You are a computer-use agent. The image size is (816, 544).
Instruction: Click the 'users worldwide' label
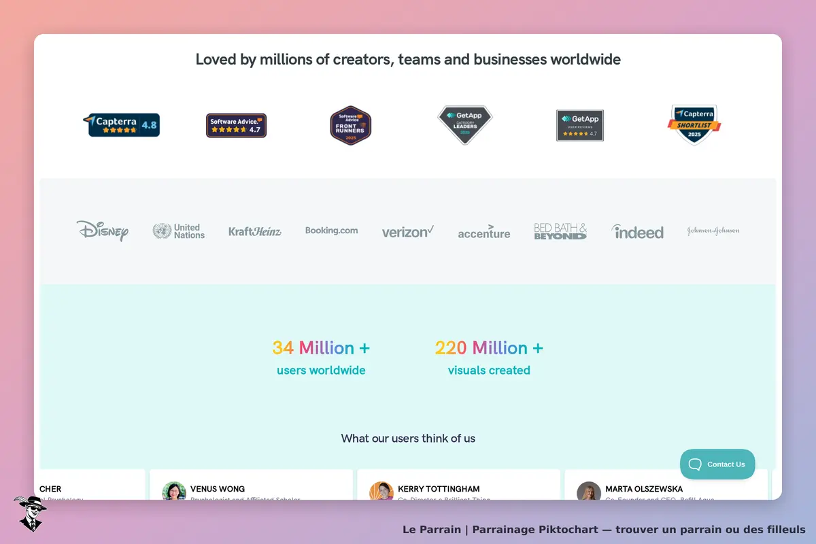click(321, 371)
